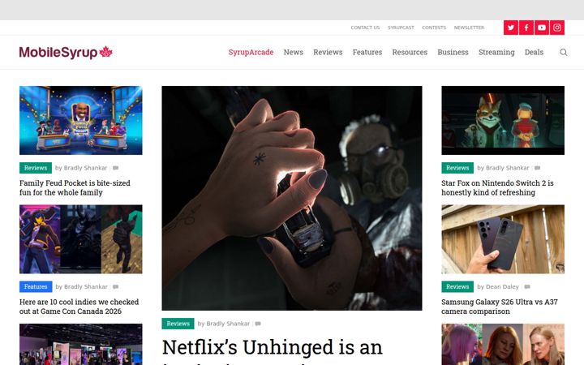584x365 pixels.
Task: Go to the Business section
Action: (x=453, y=52)
